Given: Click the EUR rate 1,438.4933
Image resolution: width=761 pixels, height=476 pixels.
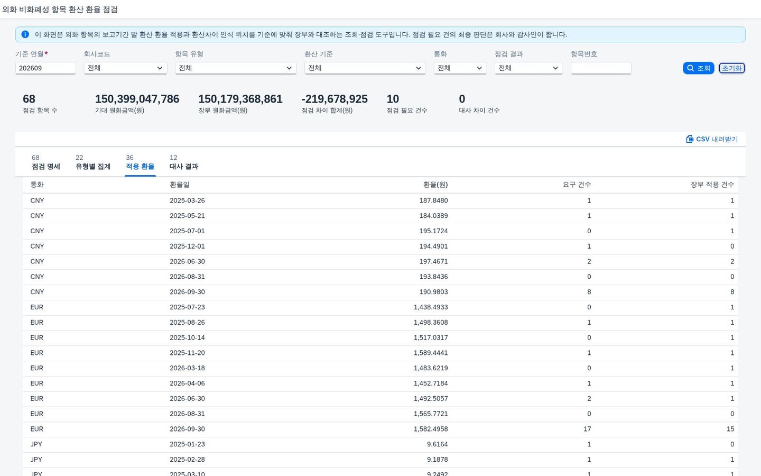Looking at the screenshot, I should tap(431, 307).
